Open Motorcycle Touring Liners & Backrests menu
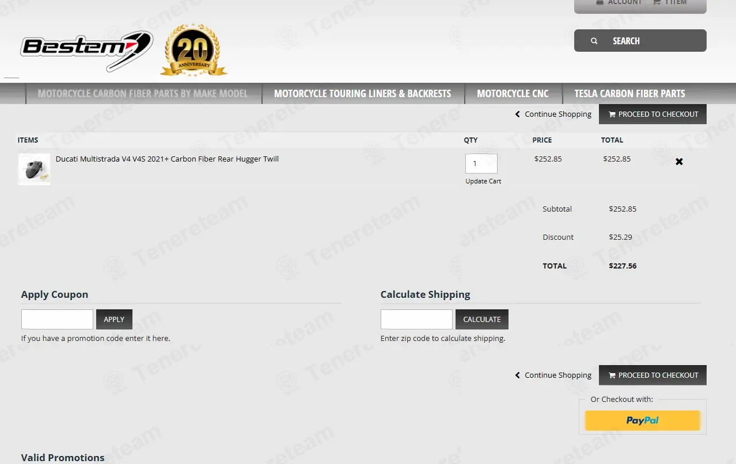736x464 pixels. 362,94
